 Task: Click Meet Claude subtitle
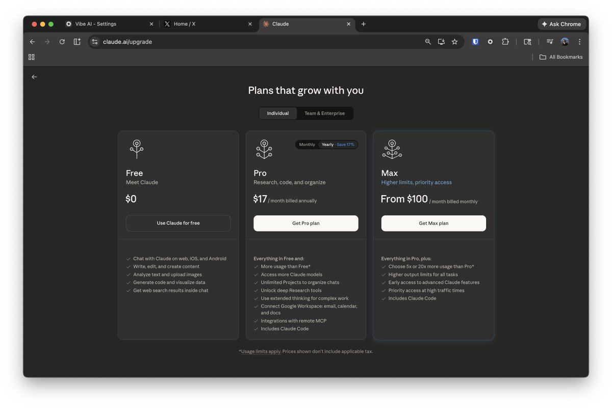[142, 182]
